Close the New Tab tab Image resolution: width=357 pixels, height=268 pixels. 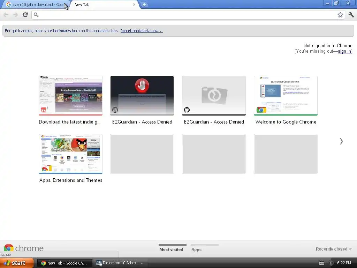[x=134, y=4]
